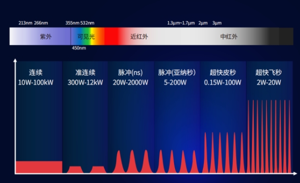Select the 连续 10W-100kW column heading
The width and height of the screenshot is (300, 183).
click(36, 78)
